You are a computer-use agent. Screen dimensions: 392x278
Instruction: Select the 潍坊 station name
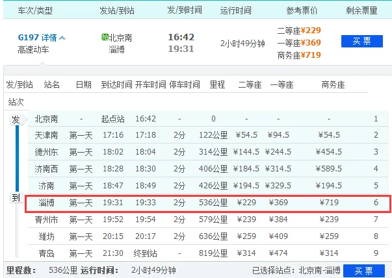coord(47,236)
